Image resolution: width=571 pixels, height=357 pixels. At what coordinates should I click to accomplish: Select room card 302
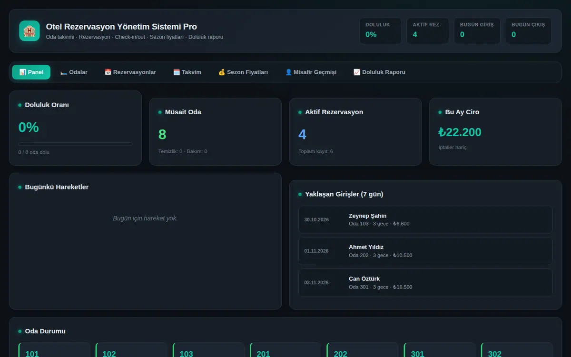coord(517,350)
